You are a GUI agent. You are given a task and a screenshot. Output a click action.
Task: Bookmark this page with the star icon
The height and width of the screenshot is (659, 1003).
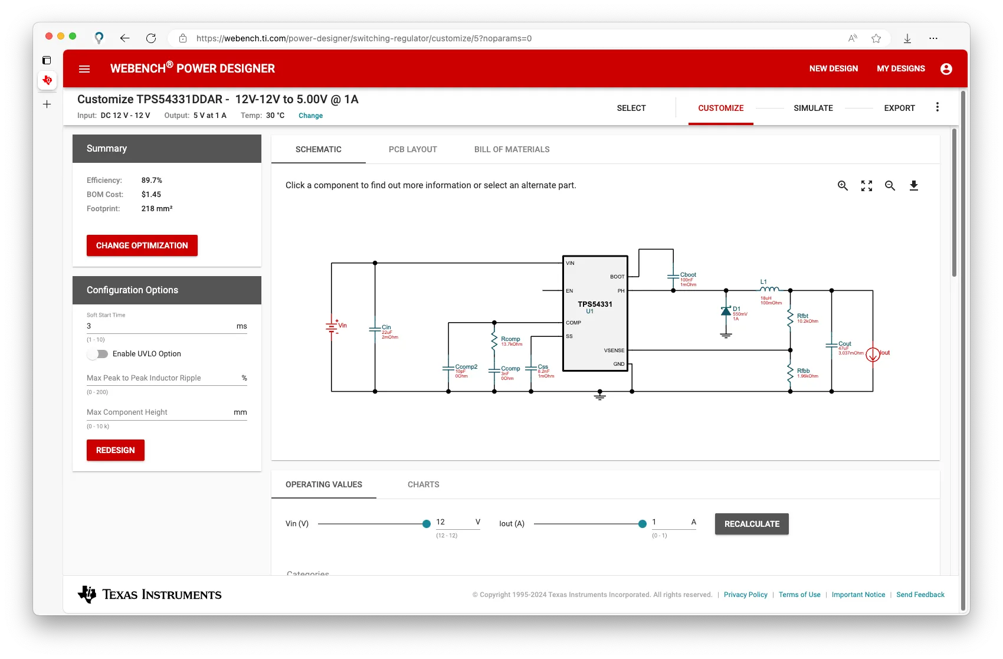pyautogui.click(x=876, y=38)
